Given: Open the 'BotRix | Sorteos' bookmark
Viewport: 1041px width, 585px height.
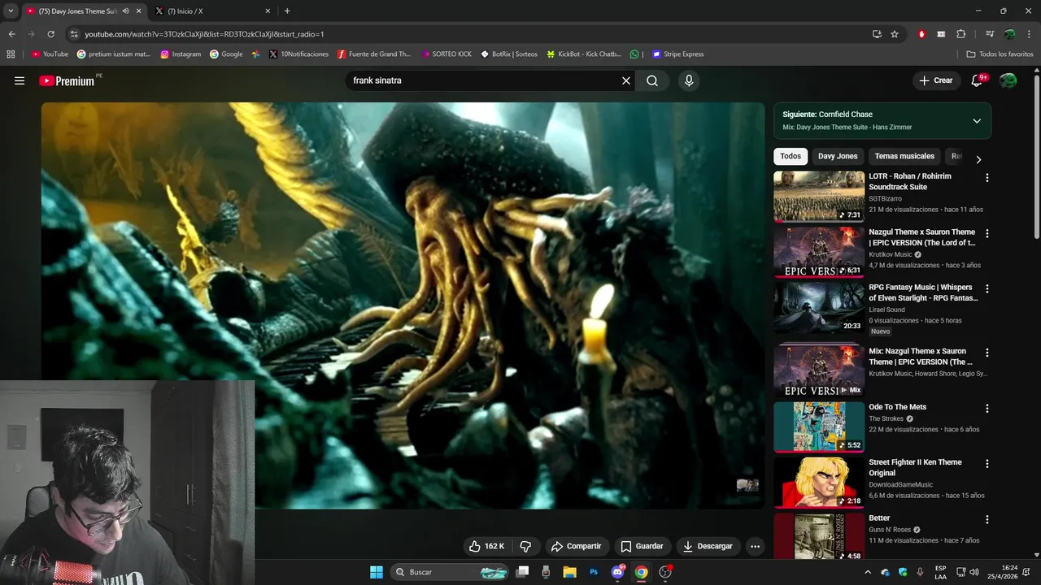Looking at the screenshot, I should click(x=509, y=54).
